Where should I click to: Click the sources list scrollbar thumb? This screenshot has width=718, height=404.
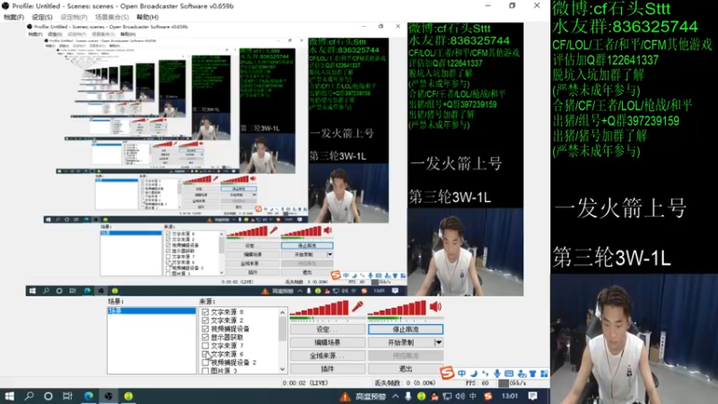coord(283,329)
